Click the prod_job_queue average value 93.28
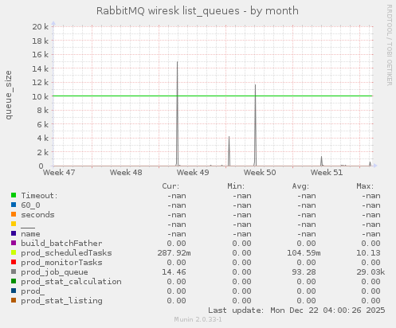 click(304, 272)
